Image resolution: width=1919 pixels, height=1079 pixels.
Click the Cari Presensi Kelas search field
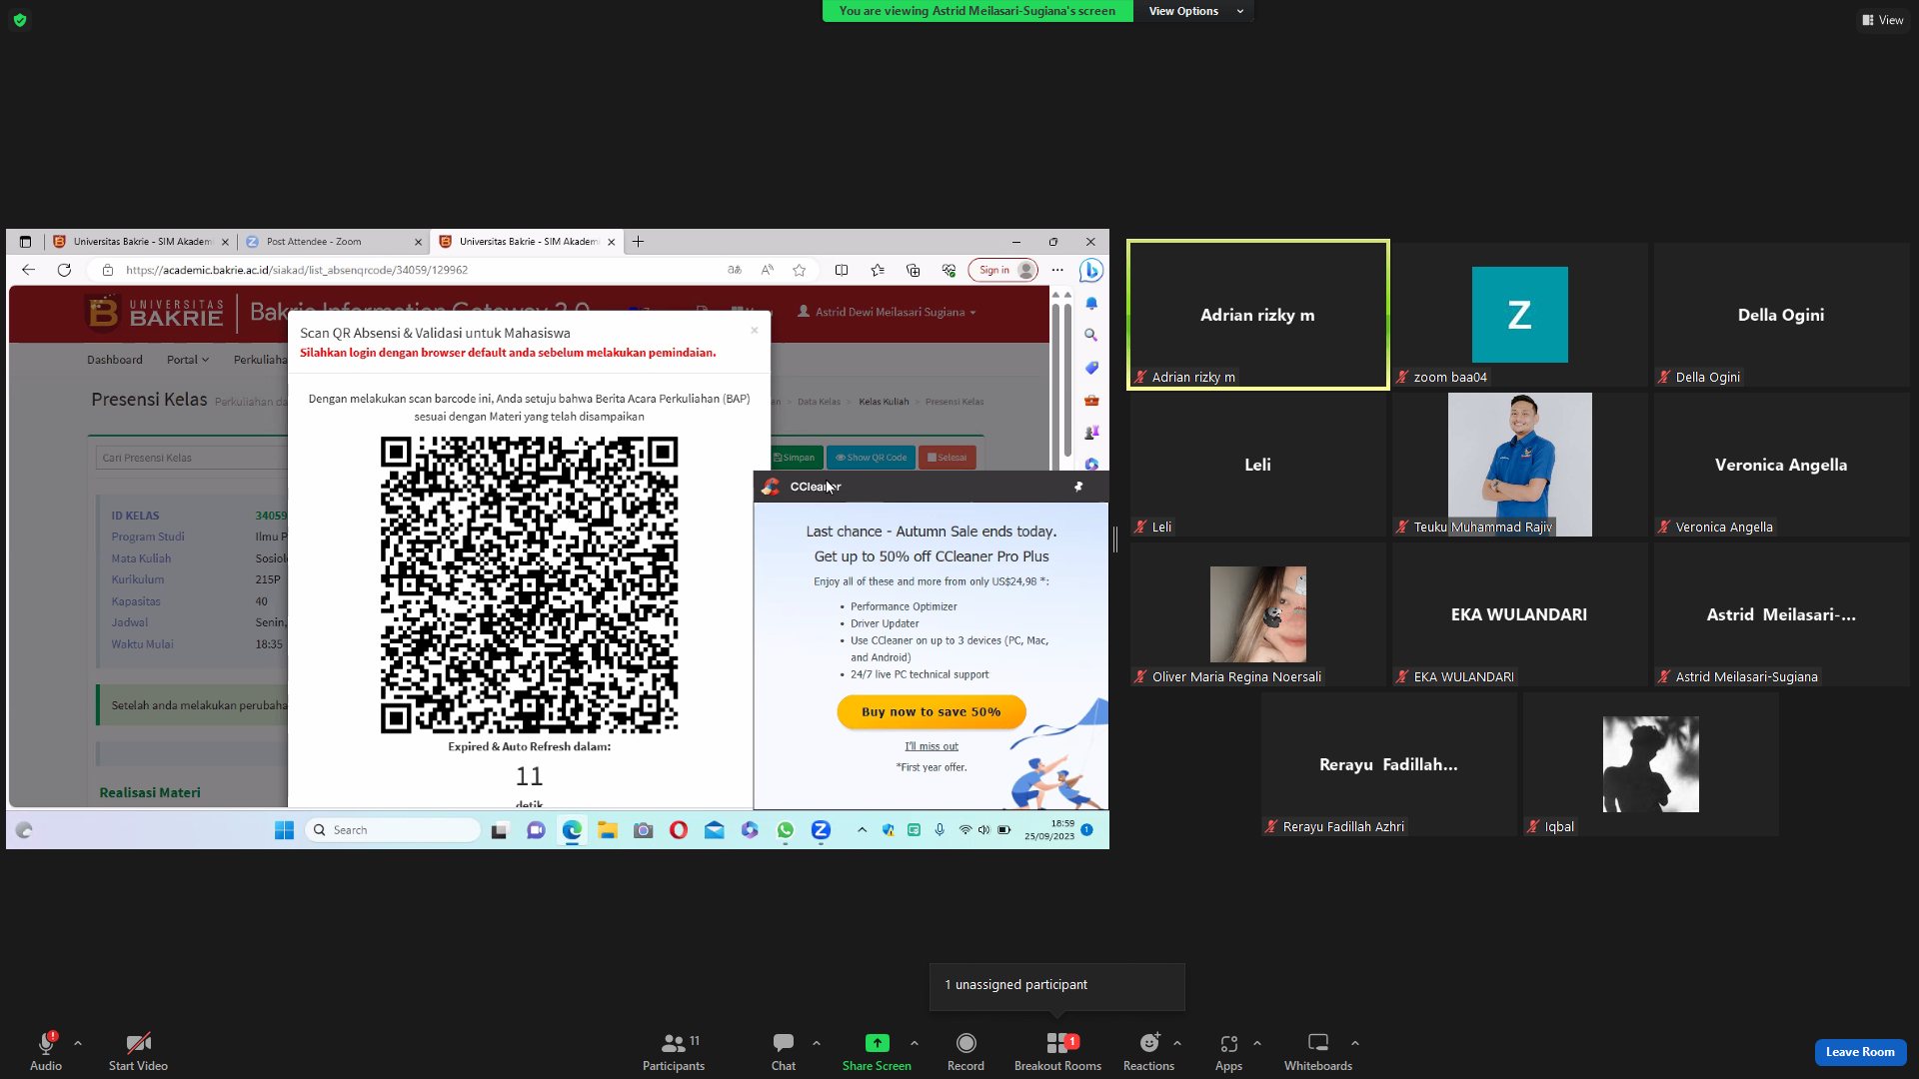coord(192,458)
